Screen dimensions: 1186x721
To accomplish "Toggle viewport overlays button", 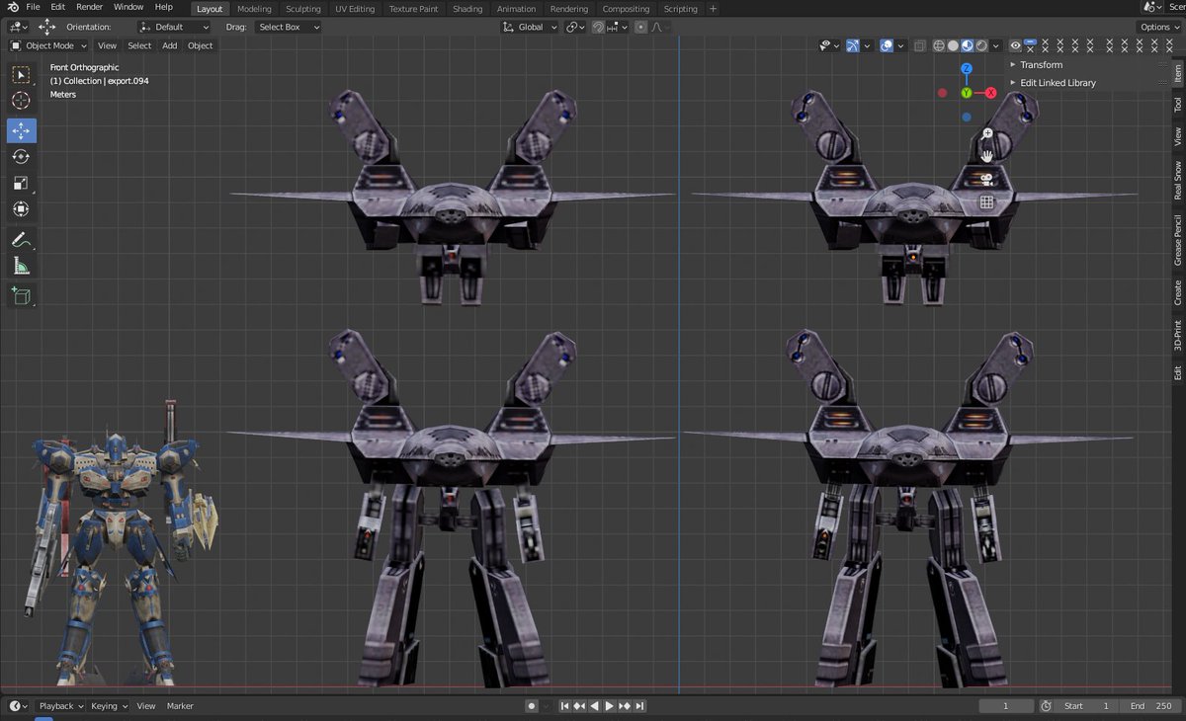I will pyautogui.click(x=887, y=45).
